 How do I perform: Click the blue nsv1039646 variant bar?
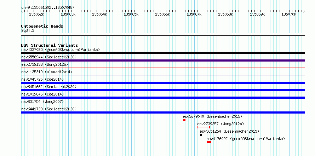click(163, 98)
